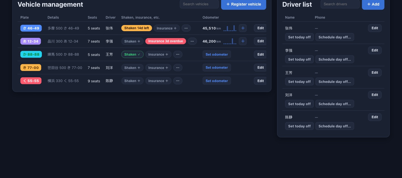The width and height of the screenshot is (402, 178).
Task: Set today off for driver 张伟
Action: tap(299, 37)
